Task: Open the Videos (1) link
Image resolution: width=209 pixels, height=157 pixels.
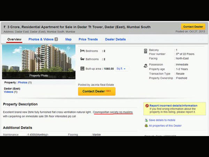Action: tap(11, 92)
